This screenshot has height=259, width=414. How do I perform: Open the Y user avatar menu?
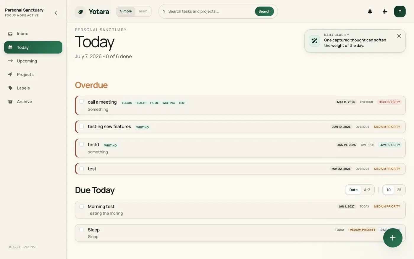click(400, 12)
